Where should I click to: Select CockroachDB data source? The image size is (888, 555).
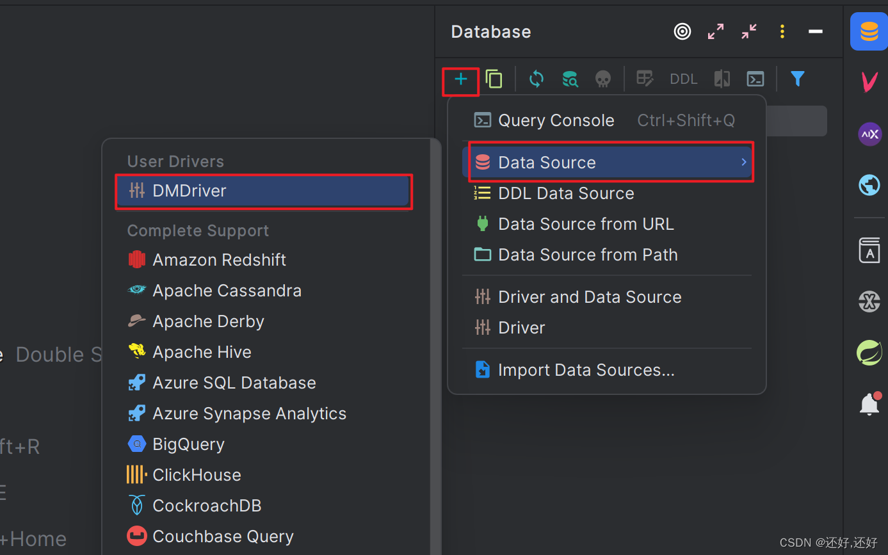point(264,506)
